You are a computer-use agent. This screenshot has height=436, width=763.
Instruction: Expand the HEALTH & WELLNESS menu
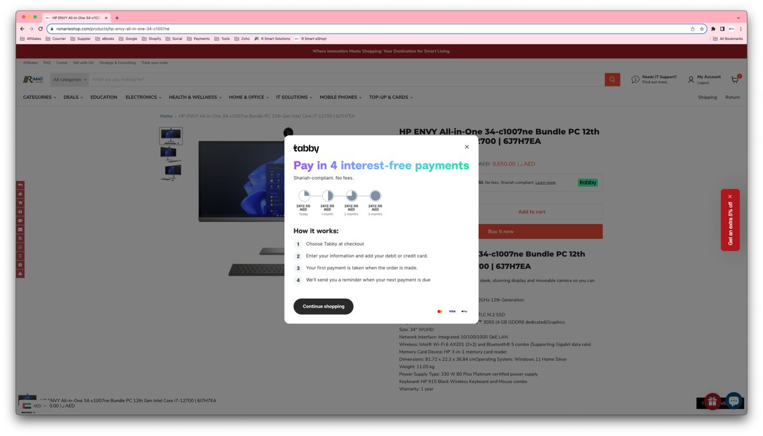[x=195, y=97]
